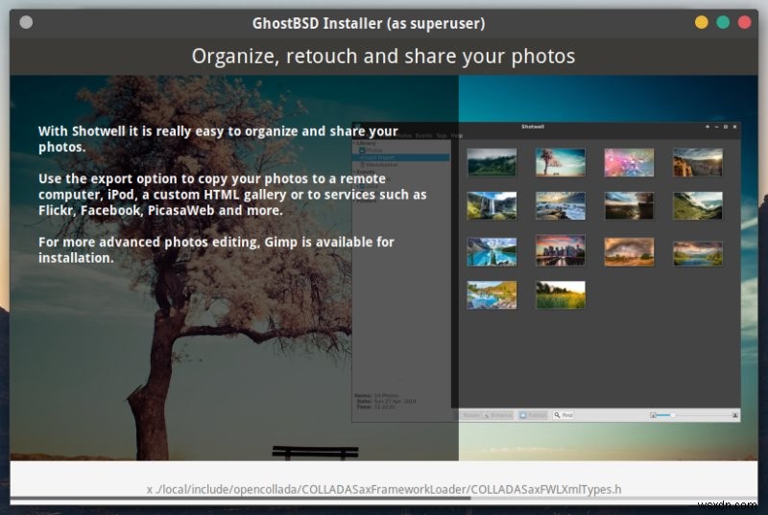The height and width of the screenshot is (515, 768).
Task: Select the lone tree on beach thumbnail
Action: (x=560, y=162)
